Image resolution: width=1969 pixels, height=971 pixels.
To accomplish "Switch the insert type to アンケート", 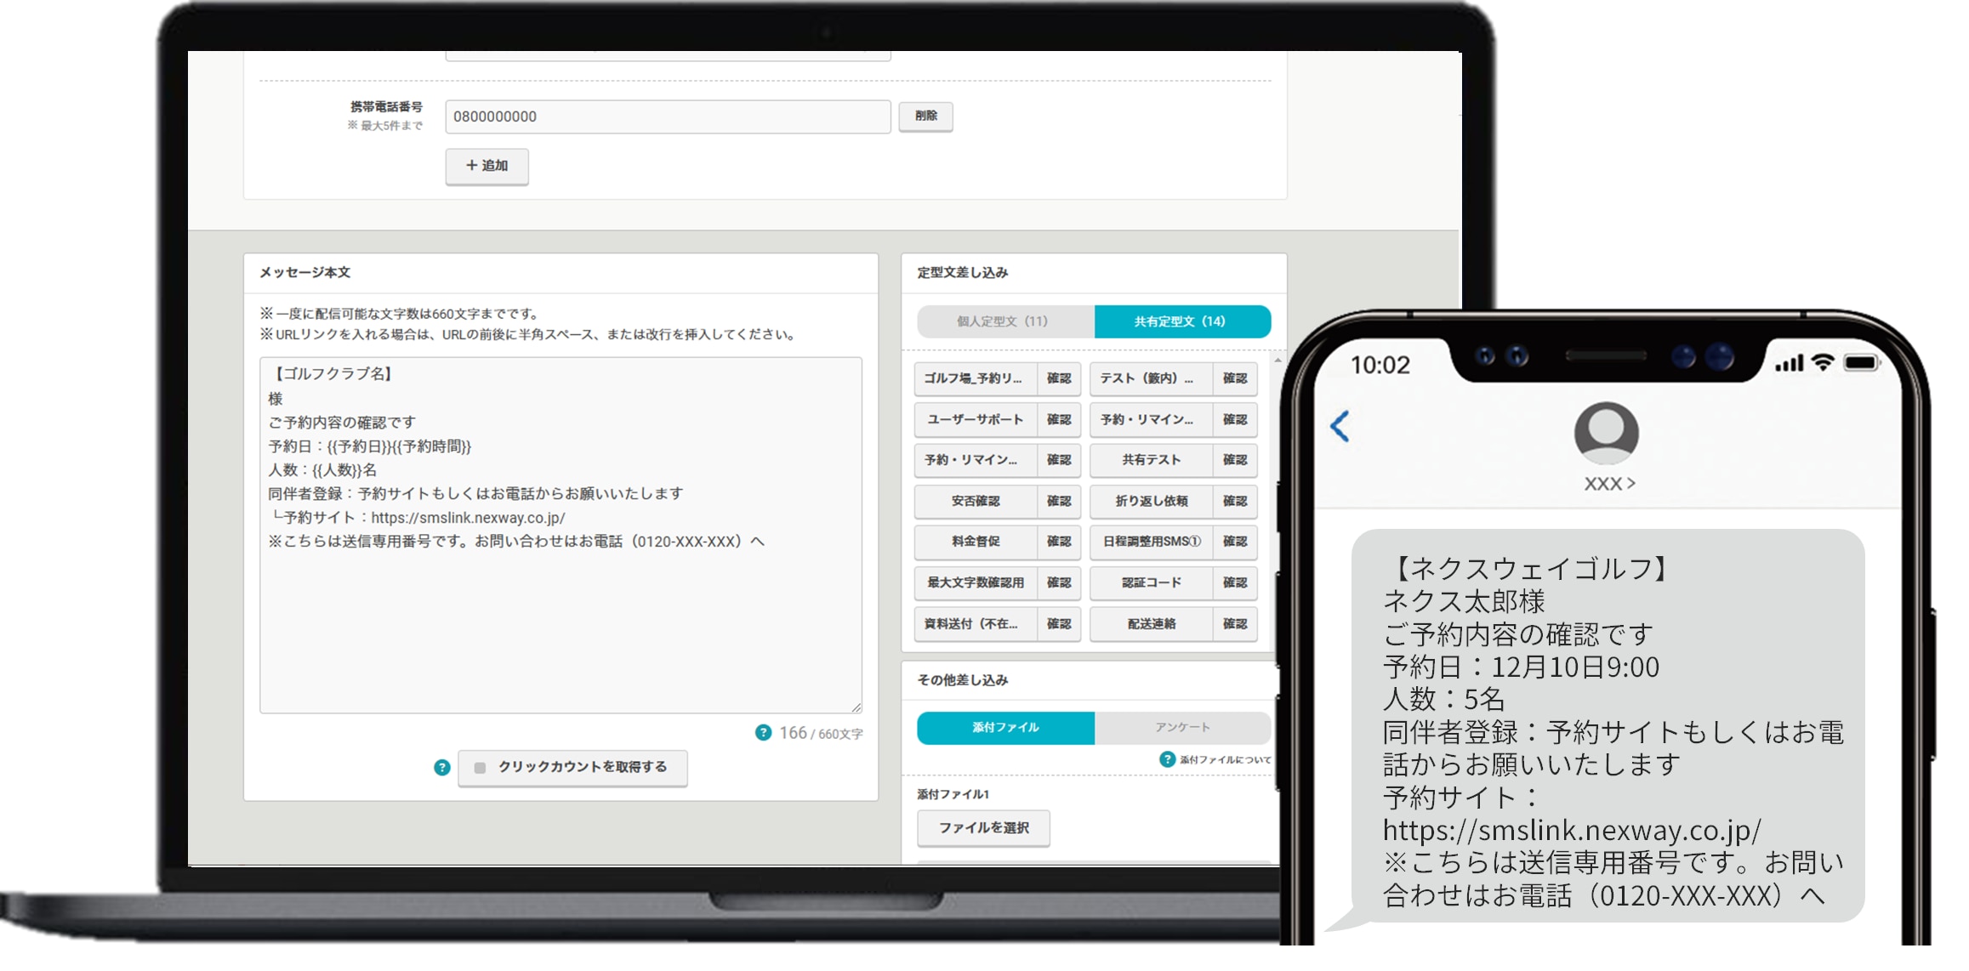I will click(x=1183, y=727).
